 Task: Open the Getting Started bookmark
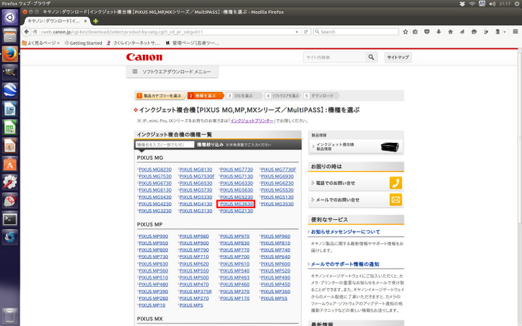(84, 43)
